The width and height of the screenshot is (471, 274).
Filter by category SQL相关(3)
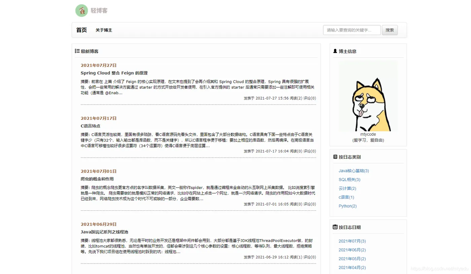click(x=349, y=179)
